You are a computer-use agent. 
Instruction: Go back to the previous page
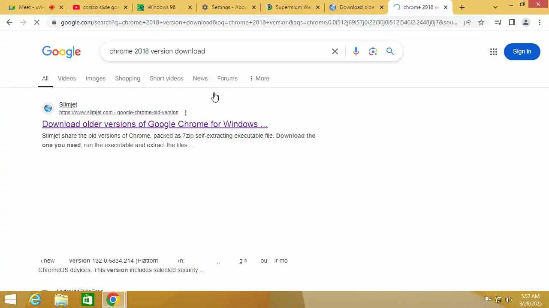[x=9, y=22]
